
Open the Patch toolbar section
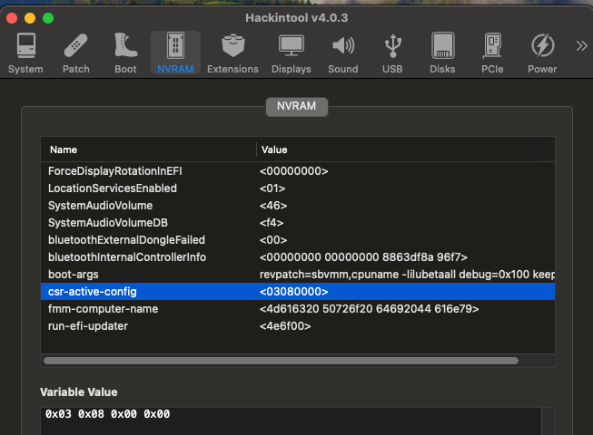point(75,53)
